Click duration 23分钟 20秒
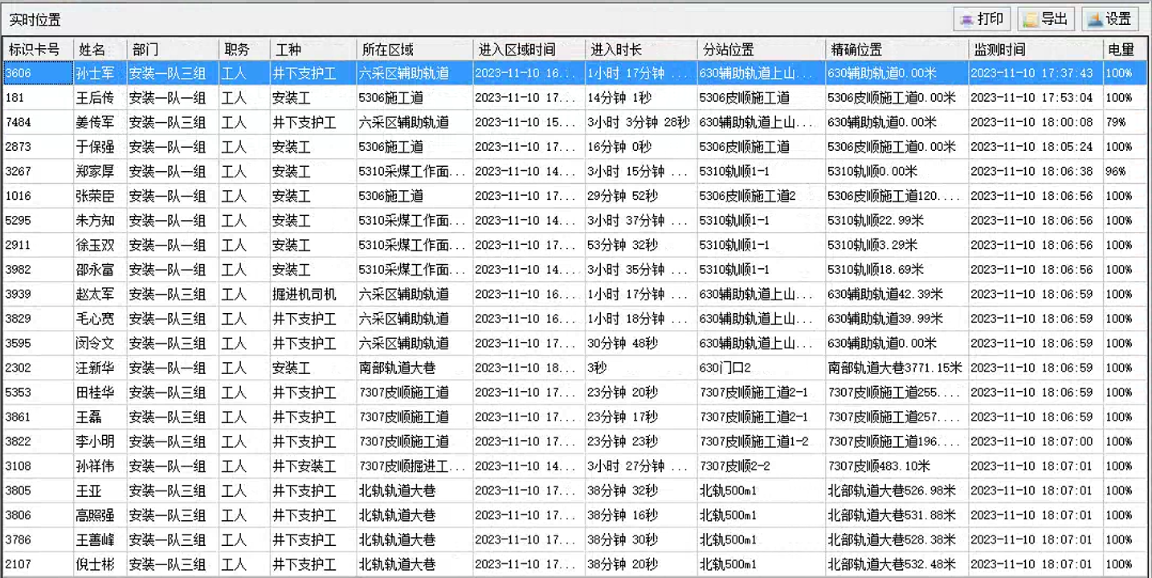1152x578 pixels. click(x=623, y=393)
